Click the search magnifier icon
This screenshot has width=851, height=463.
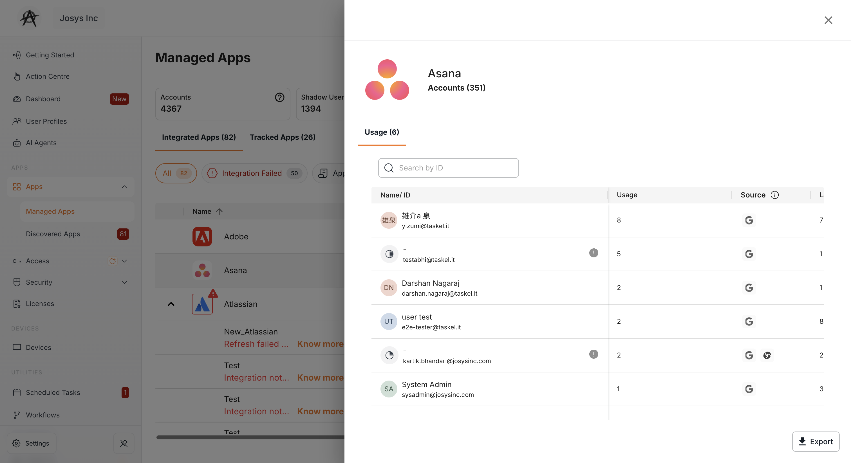click(x=389, y=168)
